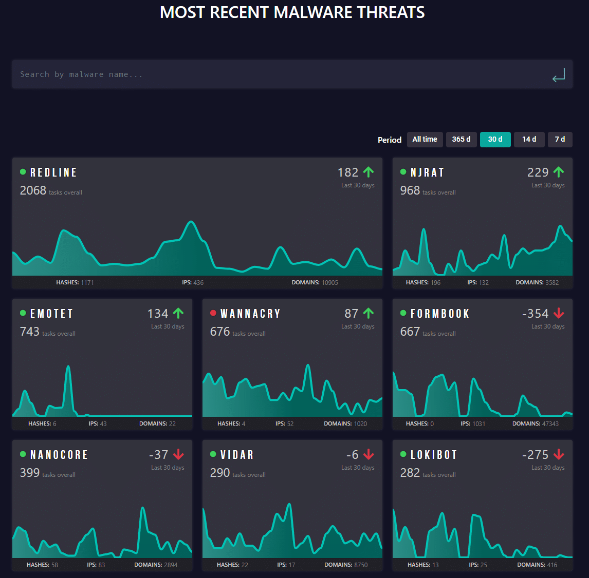This screenshot has height=578, width=589.
Task: Click the green up arrow on NJRAT card
Action: (559, 172)
